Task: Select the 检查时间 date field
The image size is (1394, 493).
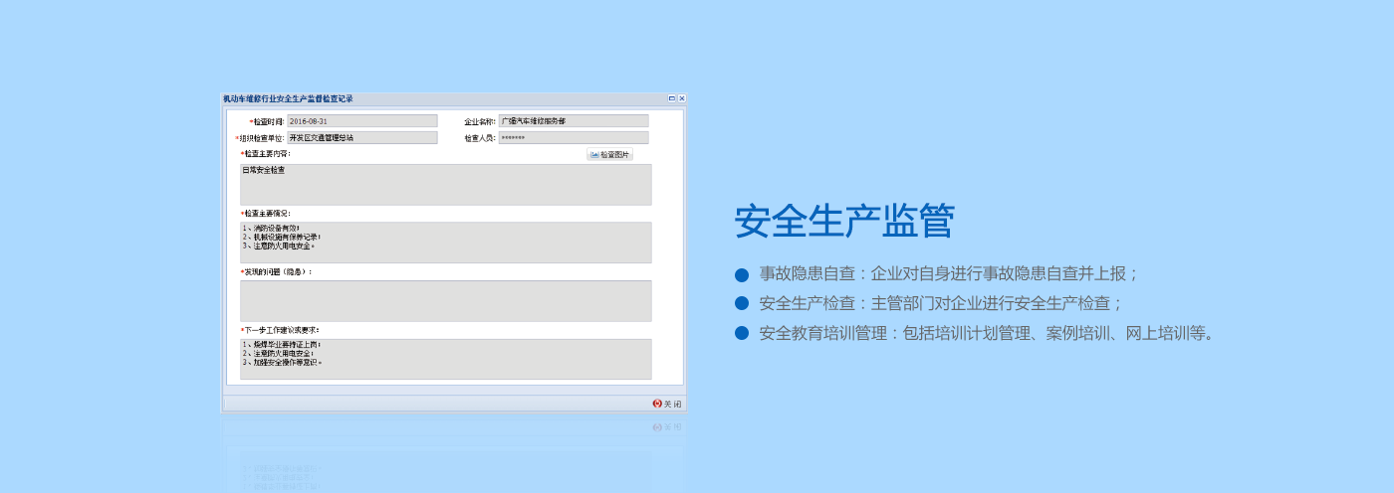Action: [x=361, y=121]
